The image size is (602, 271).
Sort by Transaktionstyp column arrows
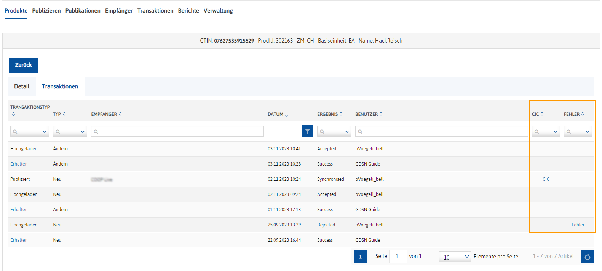[13, 114]
